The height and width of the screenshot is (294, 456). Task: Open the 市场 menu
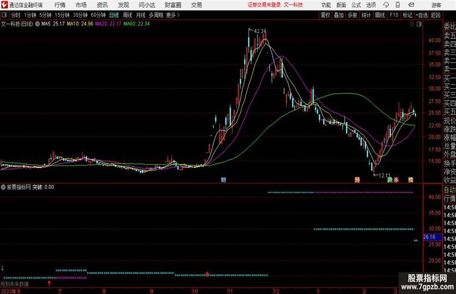pyautogui.click(x=81, y=5)
